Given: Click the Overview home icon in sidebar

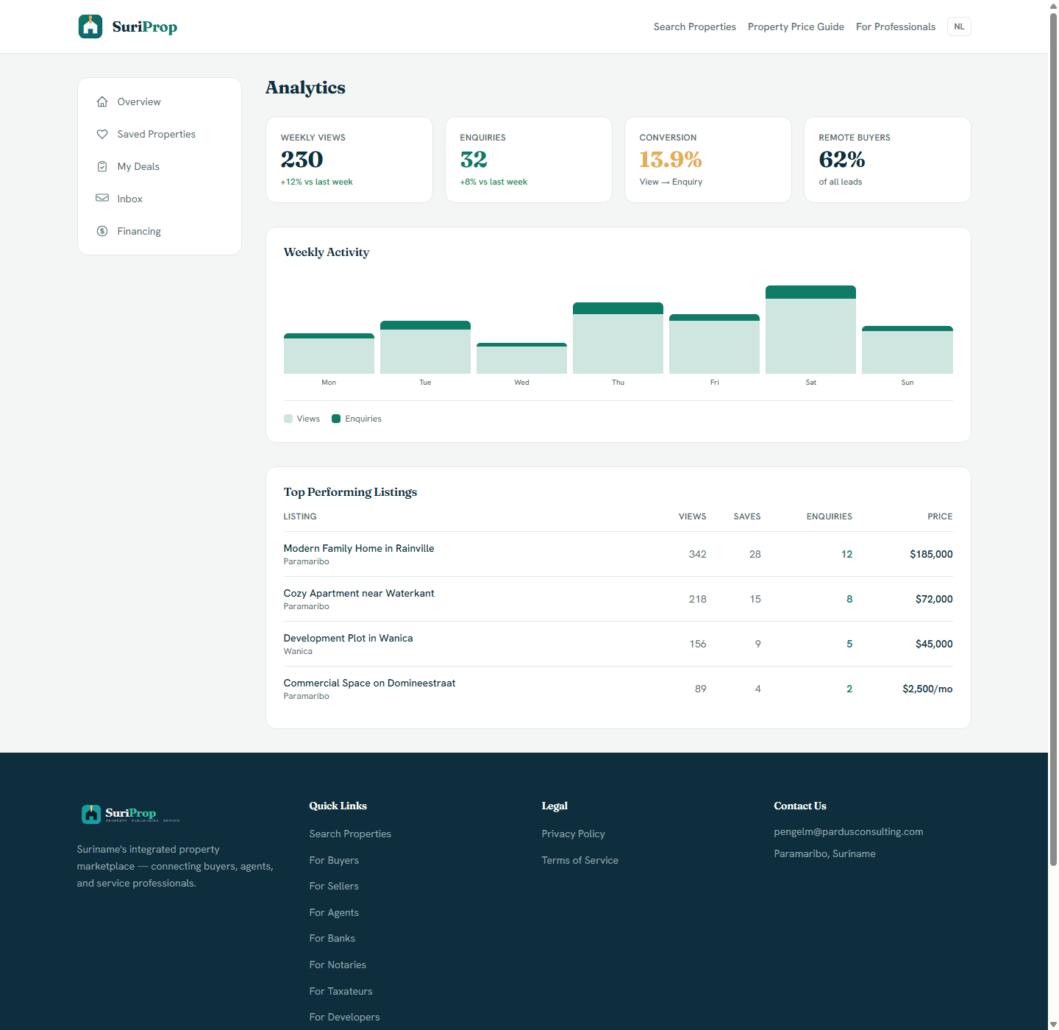Looking at the screenshot, I should click(102, 102).
